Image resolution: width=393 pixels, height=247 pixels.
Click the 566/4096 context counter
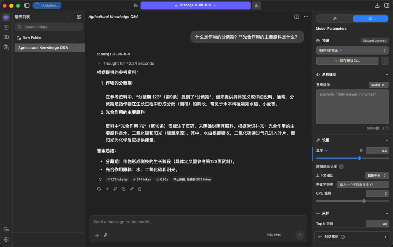tap(273, 235)
